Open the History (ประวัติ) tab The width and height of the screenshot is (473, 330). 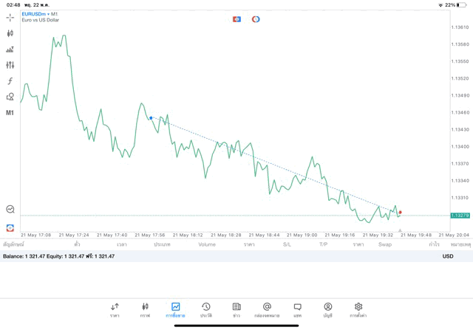205,309
